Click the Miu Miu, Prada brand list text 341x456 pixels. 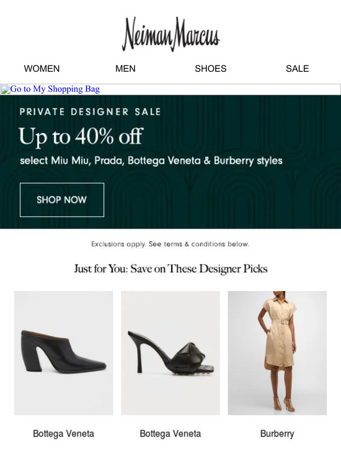[x=151, y=161]
